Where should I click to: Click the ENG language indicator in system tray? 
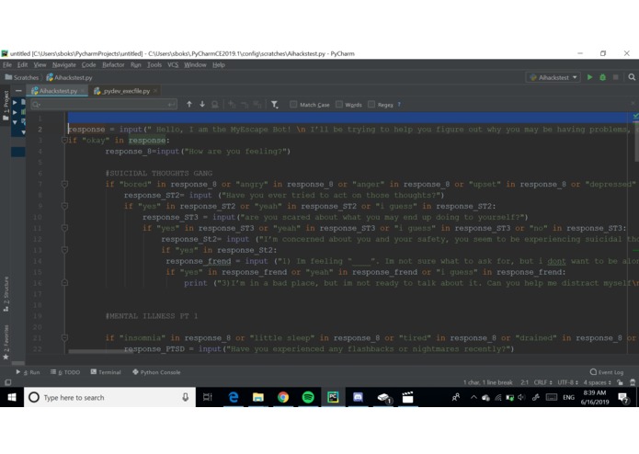pyautogui.click(x=568, y=397)
